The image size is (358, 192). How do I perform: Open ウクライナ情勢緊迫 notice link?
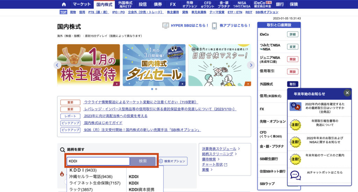[141, 102]
